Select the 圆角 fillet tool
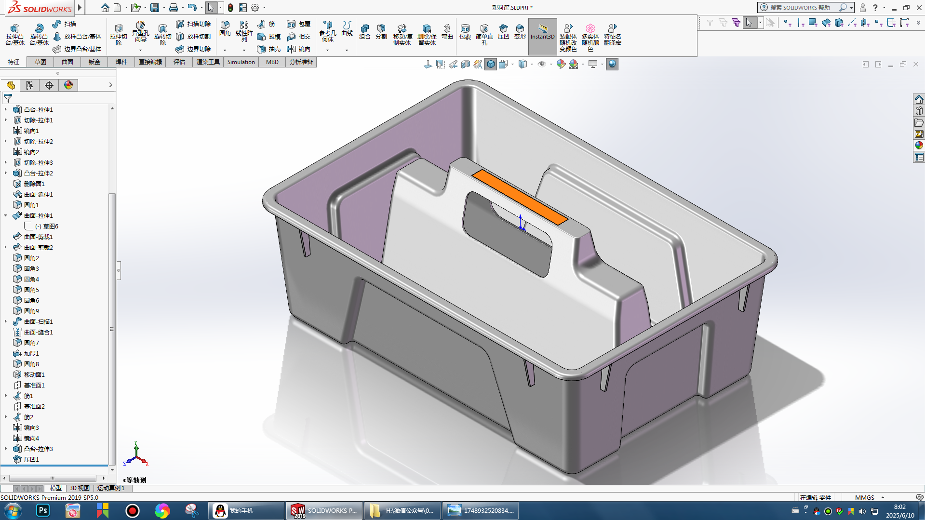 pos(225,29)
